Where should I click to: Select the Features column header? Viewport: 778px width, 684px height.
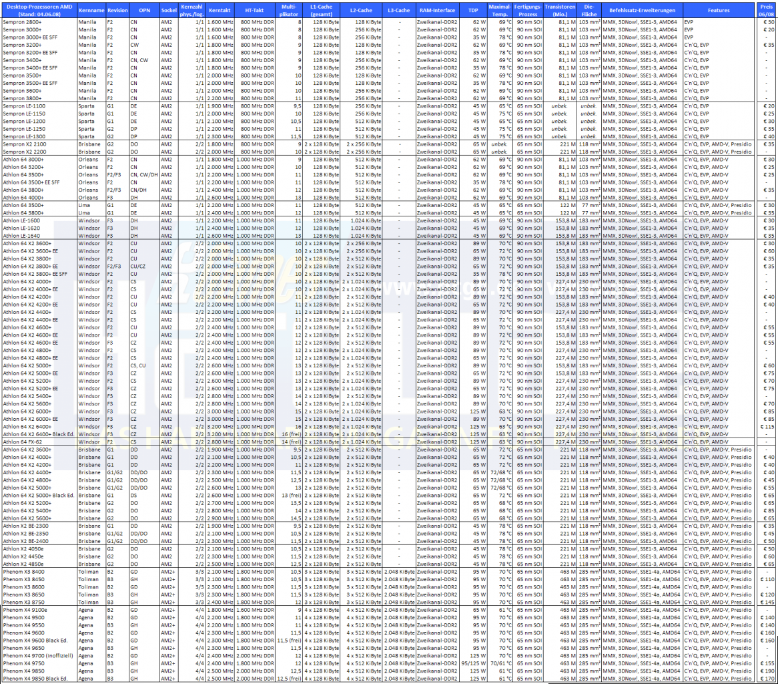pos(719,11)
